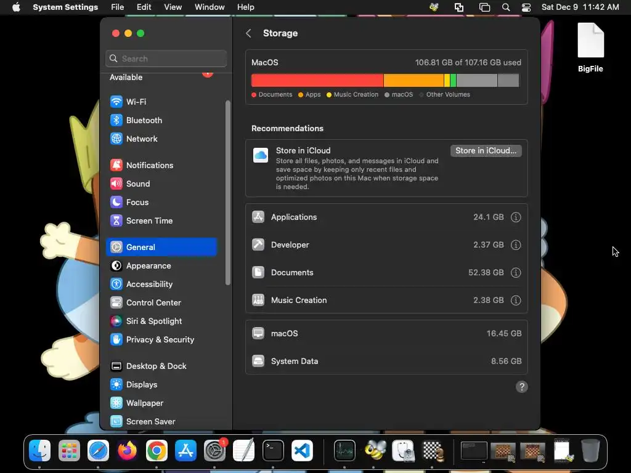Click the bee icon in the menu bar
The height and width of the screenshot is (473, 631).
434,7
